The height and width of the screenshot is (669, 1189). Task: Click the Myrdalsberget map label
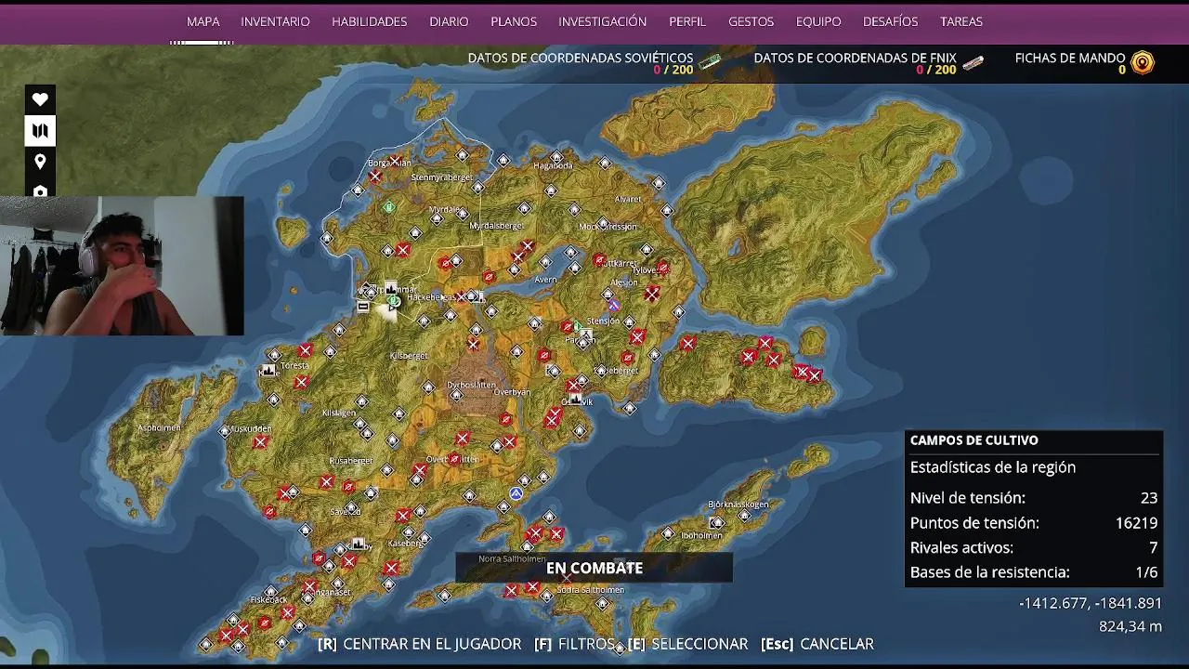point(497,226)
